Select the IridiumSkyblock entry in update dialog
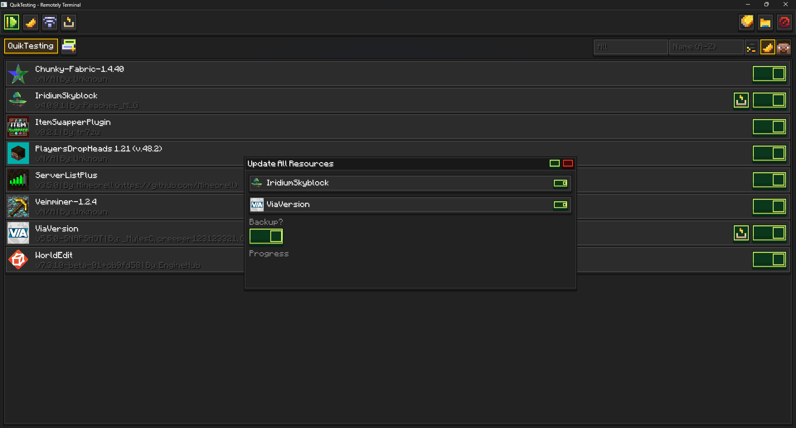The height and width of the screenshot is (428, 796). click(x=410, y=183)
